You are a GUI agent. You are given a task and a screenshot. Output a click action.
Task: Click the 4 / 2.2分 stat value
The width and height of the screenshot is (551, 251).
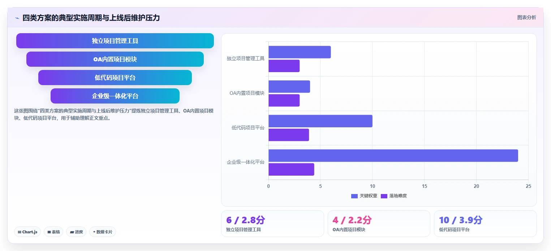[x=352, y=220]
